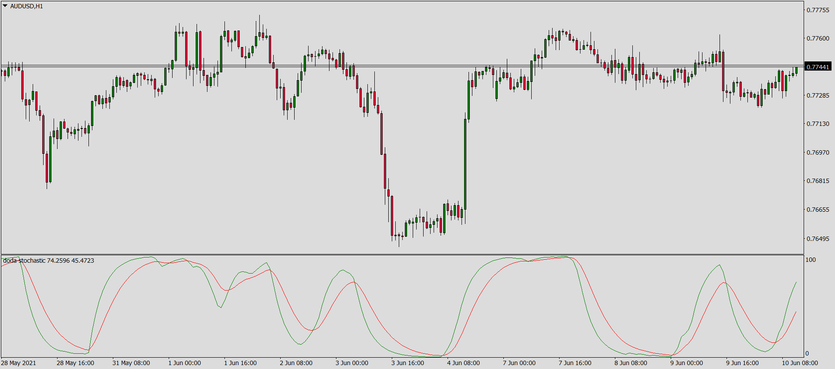Click the 3 Jun 00:00 time label
835x369 pixels.
pos(352,363)
